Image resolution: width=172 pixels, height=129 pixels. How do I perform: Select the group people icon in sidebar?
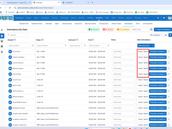tap(2, 41)
